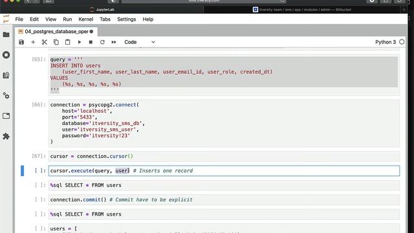Save the notebook with the disk icon
The image size is (414, 233).
pyautogui.click(x=21, y=42)
